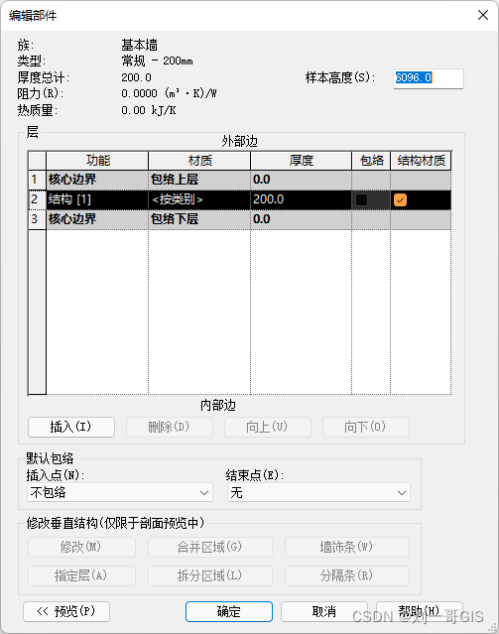
Task: Expand preview with << 预览(P) button
Action: [66, 611]
